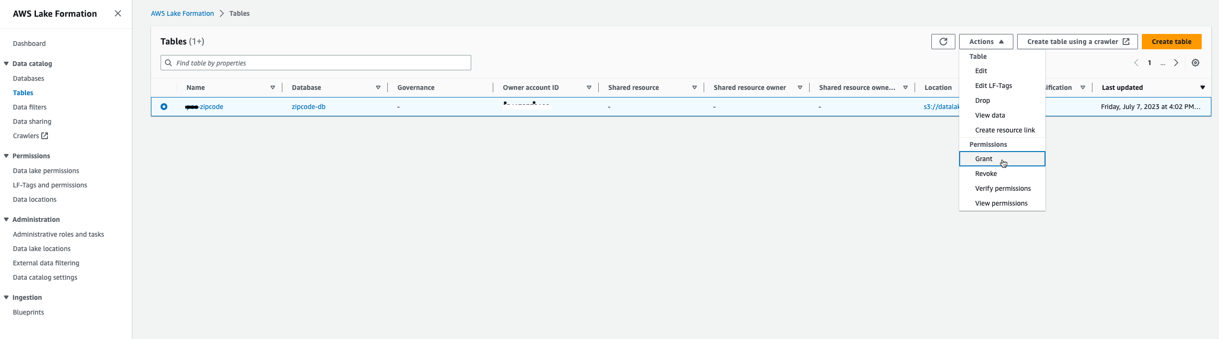This screenshot has width=1219, height=339.
Task: Collapse the Ingestion section
Action: 6,297
